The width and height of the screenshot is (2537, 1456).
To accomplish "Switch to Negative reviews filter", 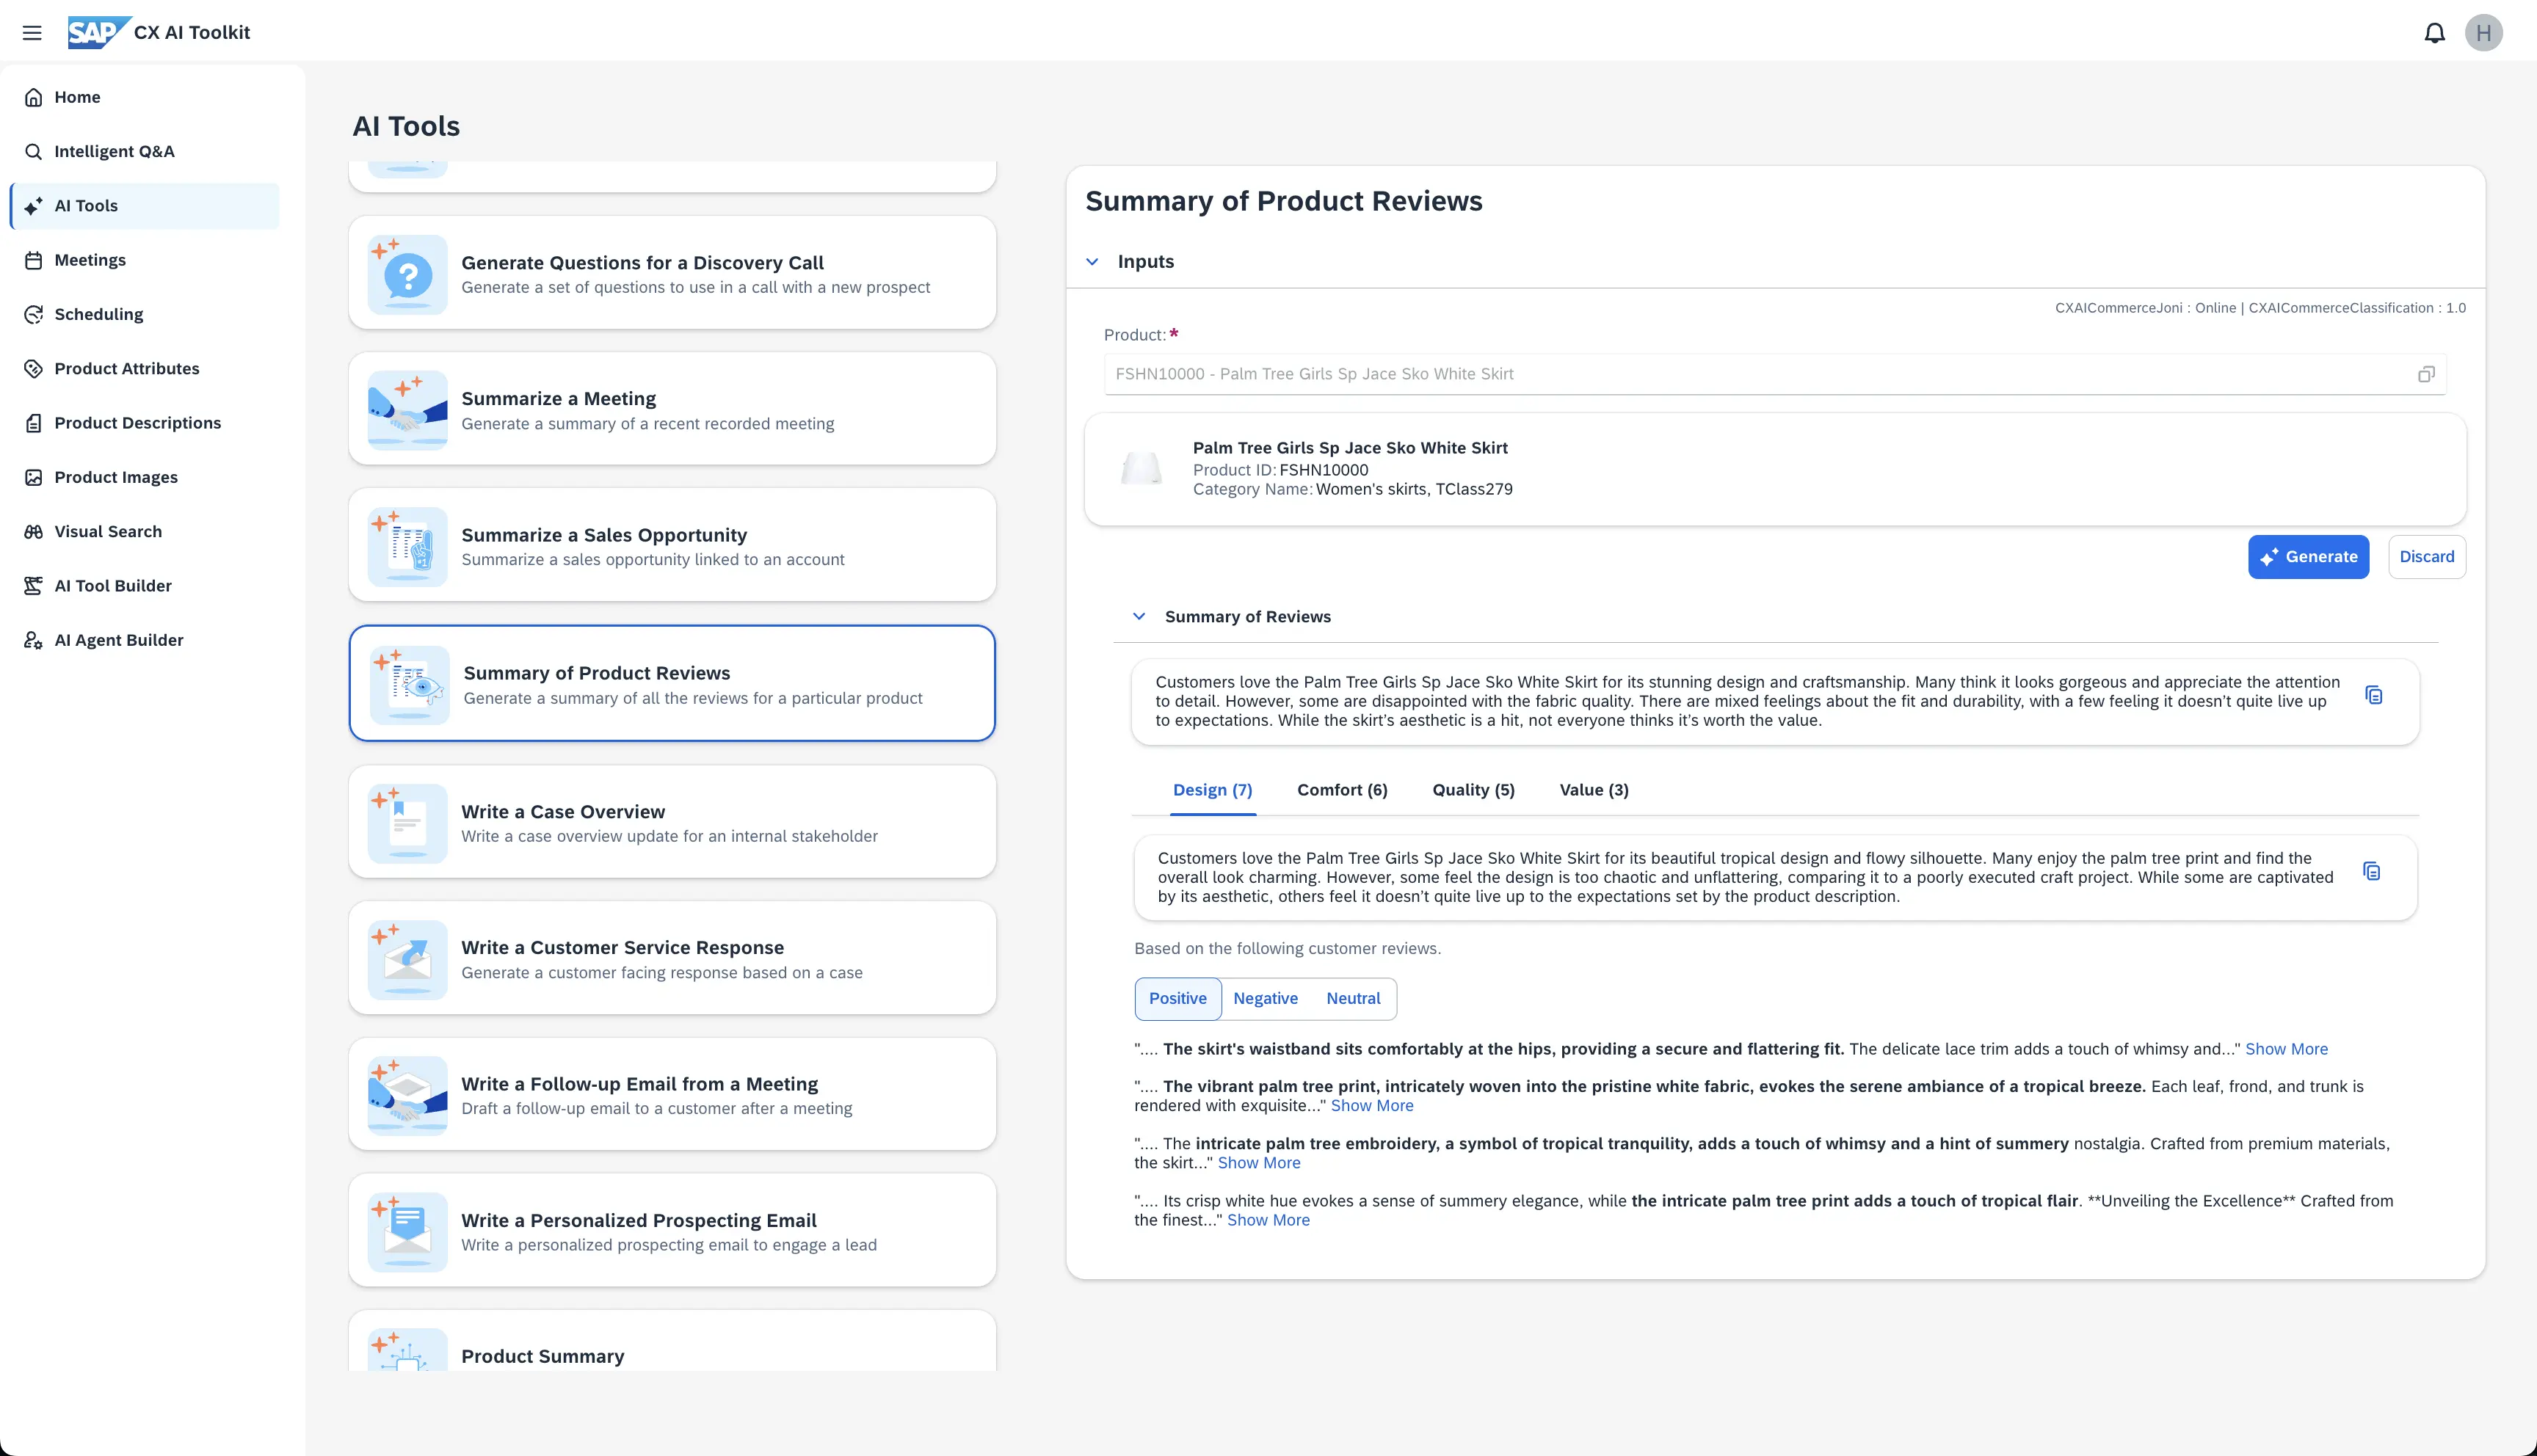I will click(1265, 998).
